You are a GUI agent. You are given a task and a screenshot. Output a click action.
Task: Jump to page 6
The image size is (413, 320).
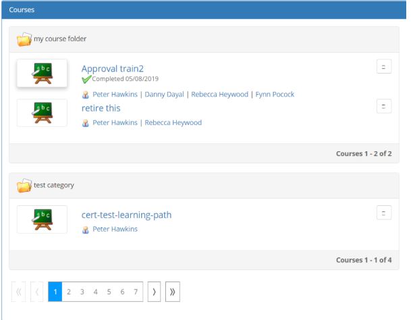122,292
